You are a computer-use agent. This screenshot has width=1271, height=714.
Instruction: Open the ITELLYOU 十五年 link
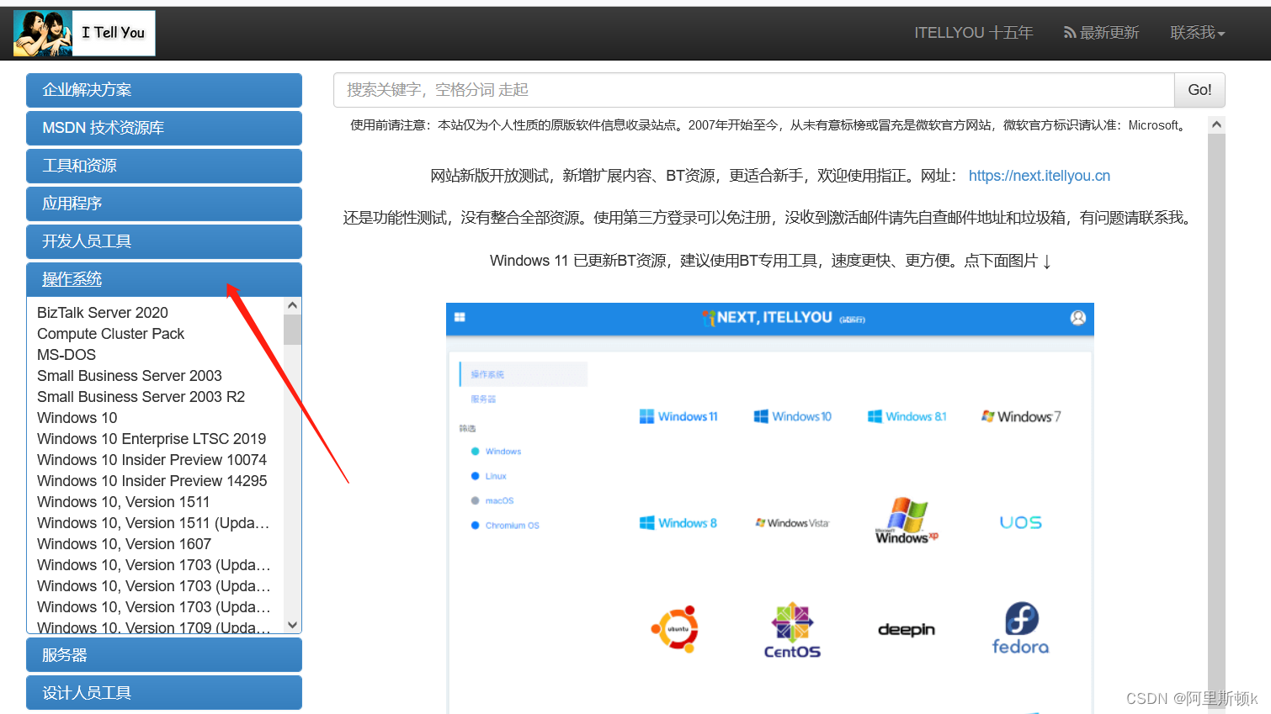point(973,33)
